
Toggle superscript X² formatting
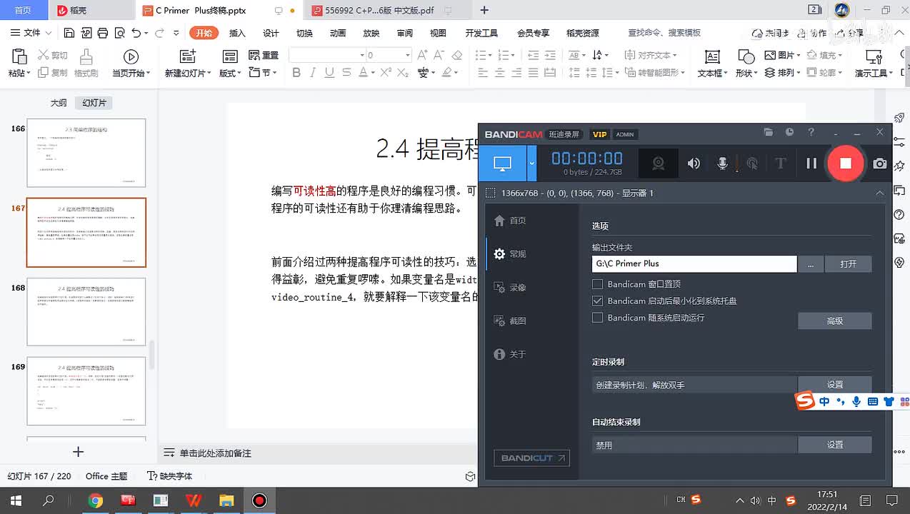(386, 72)
